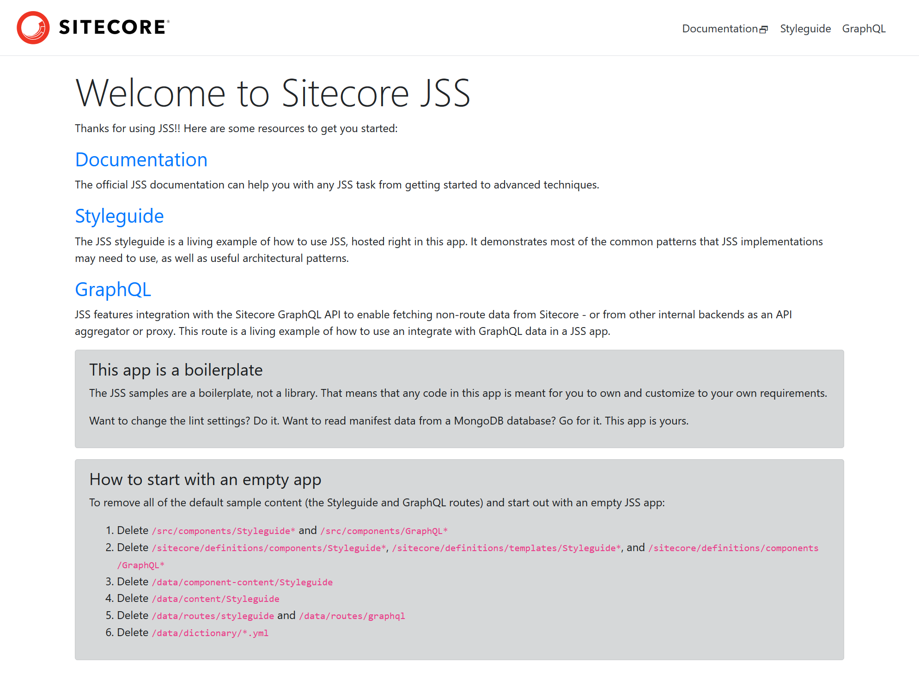Click the /sitecore/definitions/templates/Styleguide* path
The width and height of the screenshot is (919, 674).
tap(506, 548)
